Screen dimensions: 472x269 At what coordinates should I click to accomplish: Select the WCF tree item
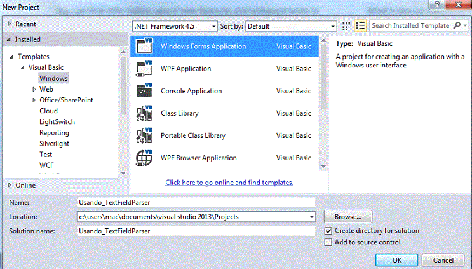coord(46,165)
